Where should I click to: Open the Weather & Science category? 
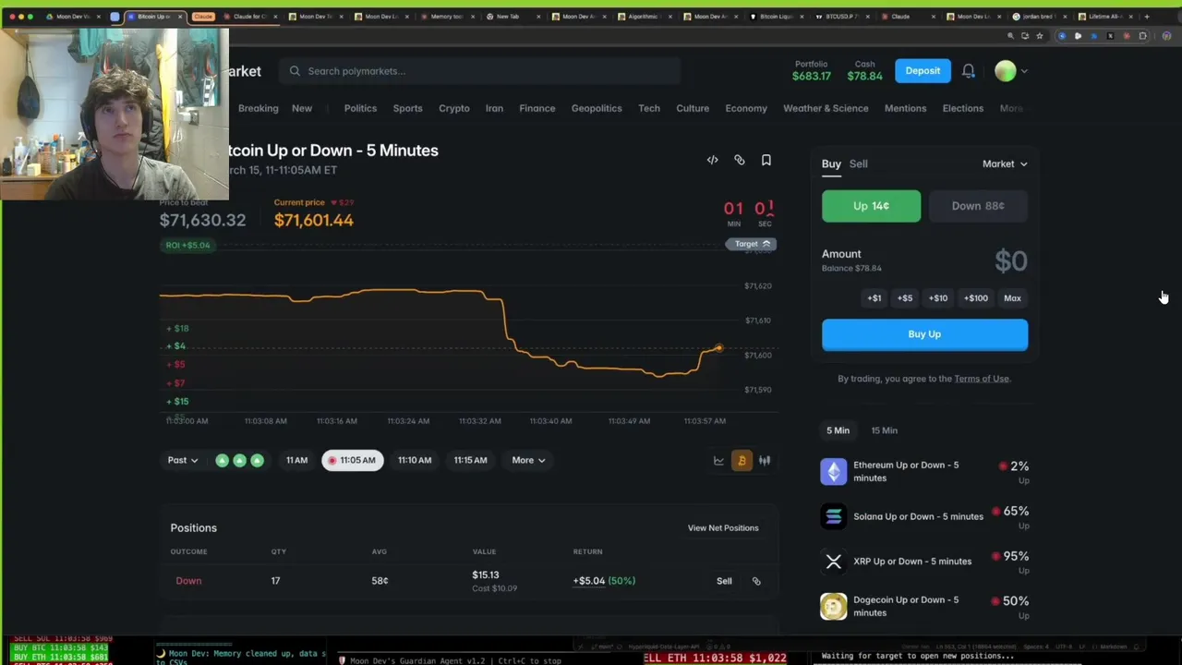tap(826, 108)
